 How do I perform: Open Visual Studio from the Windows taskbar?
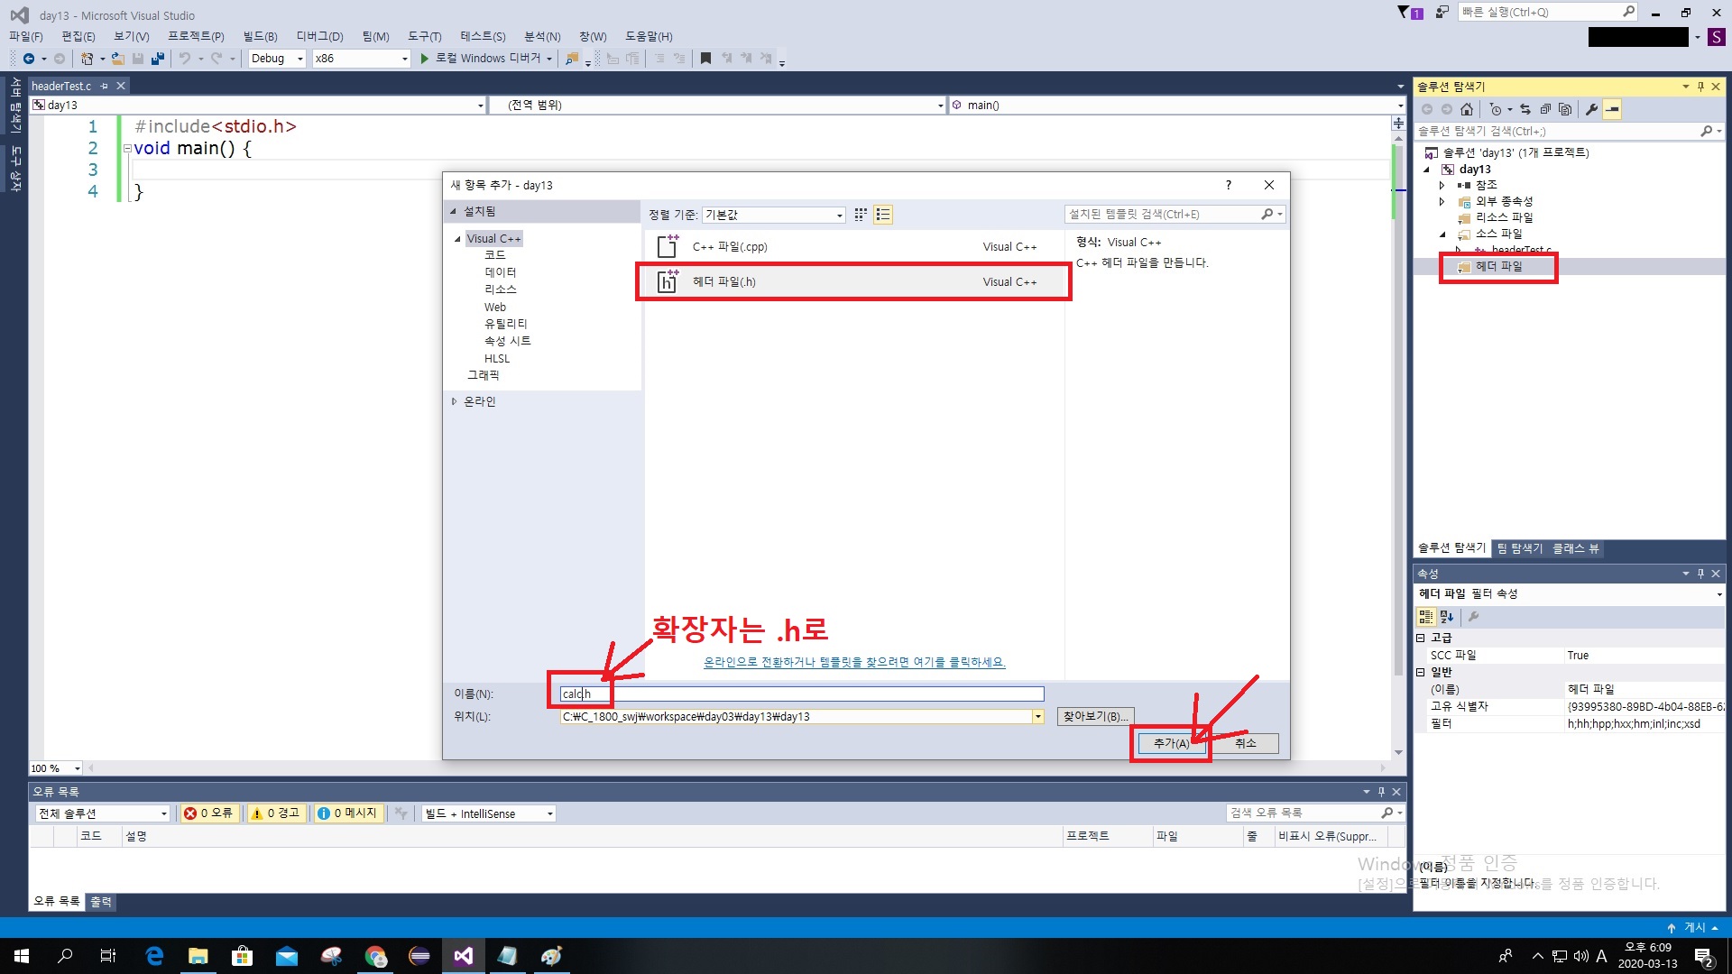tap(464, 956)
